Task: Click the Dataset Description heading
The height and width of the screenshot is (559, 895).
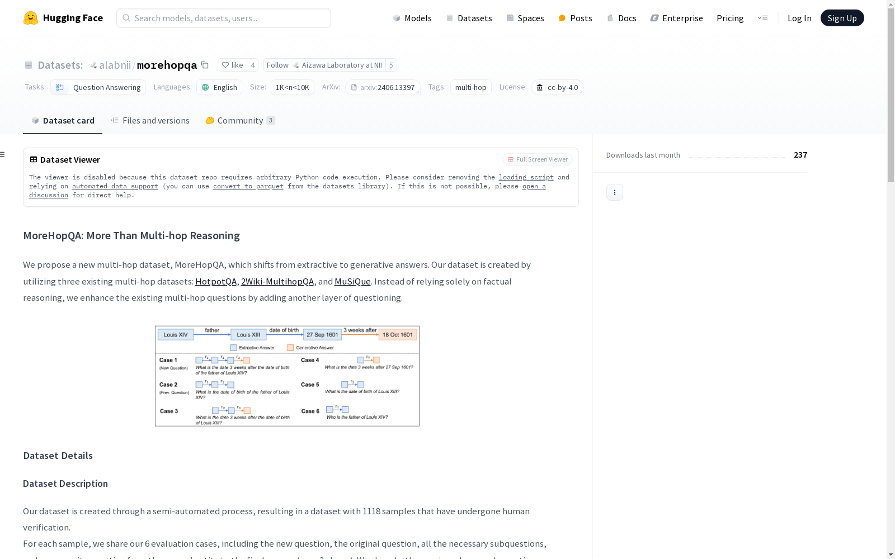Action: (x=65, y=484)
